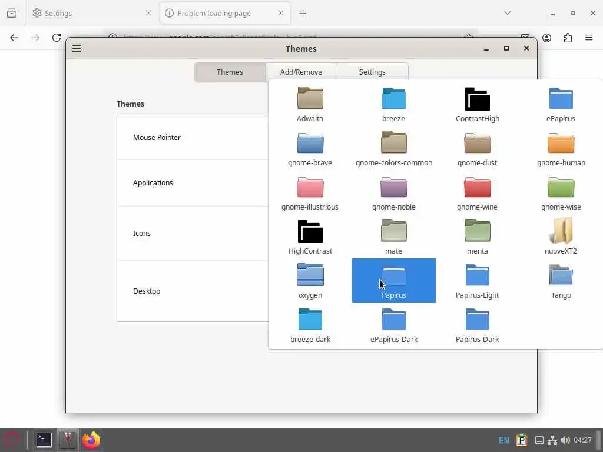Select the Problem loading page browser tab
The image size is (603, 452).
[225, 13]
